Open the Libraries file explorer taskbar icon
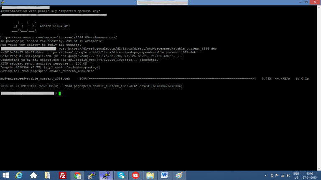Screen dimensions: 321x180 point(48,175)
